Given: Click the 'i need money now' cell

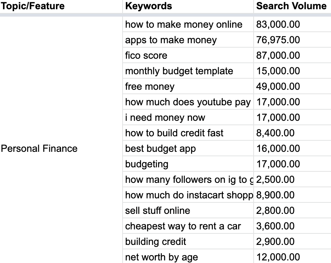Looking at the screenshot, I should pyautogui.click(x=165, y=118).
